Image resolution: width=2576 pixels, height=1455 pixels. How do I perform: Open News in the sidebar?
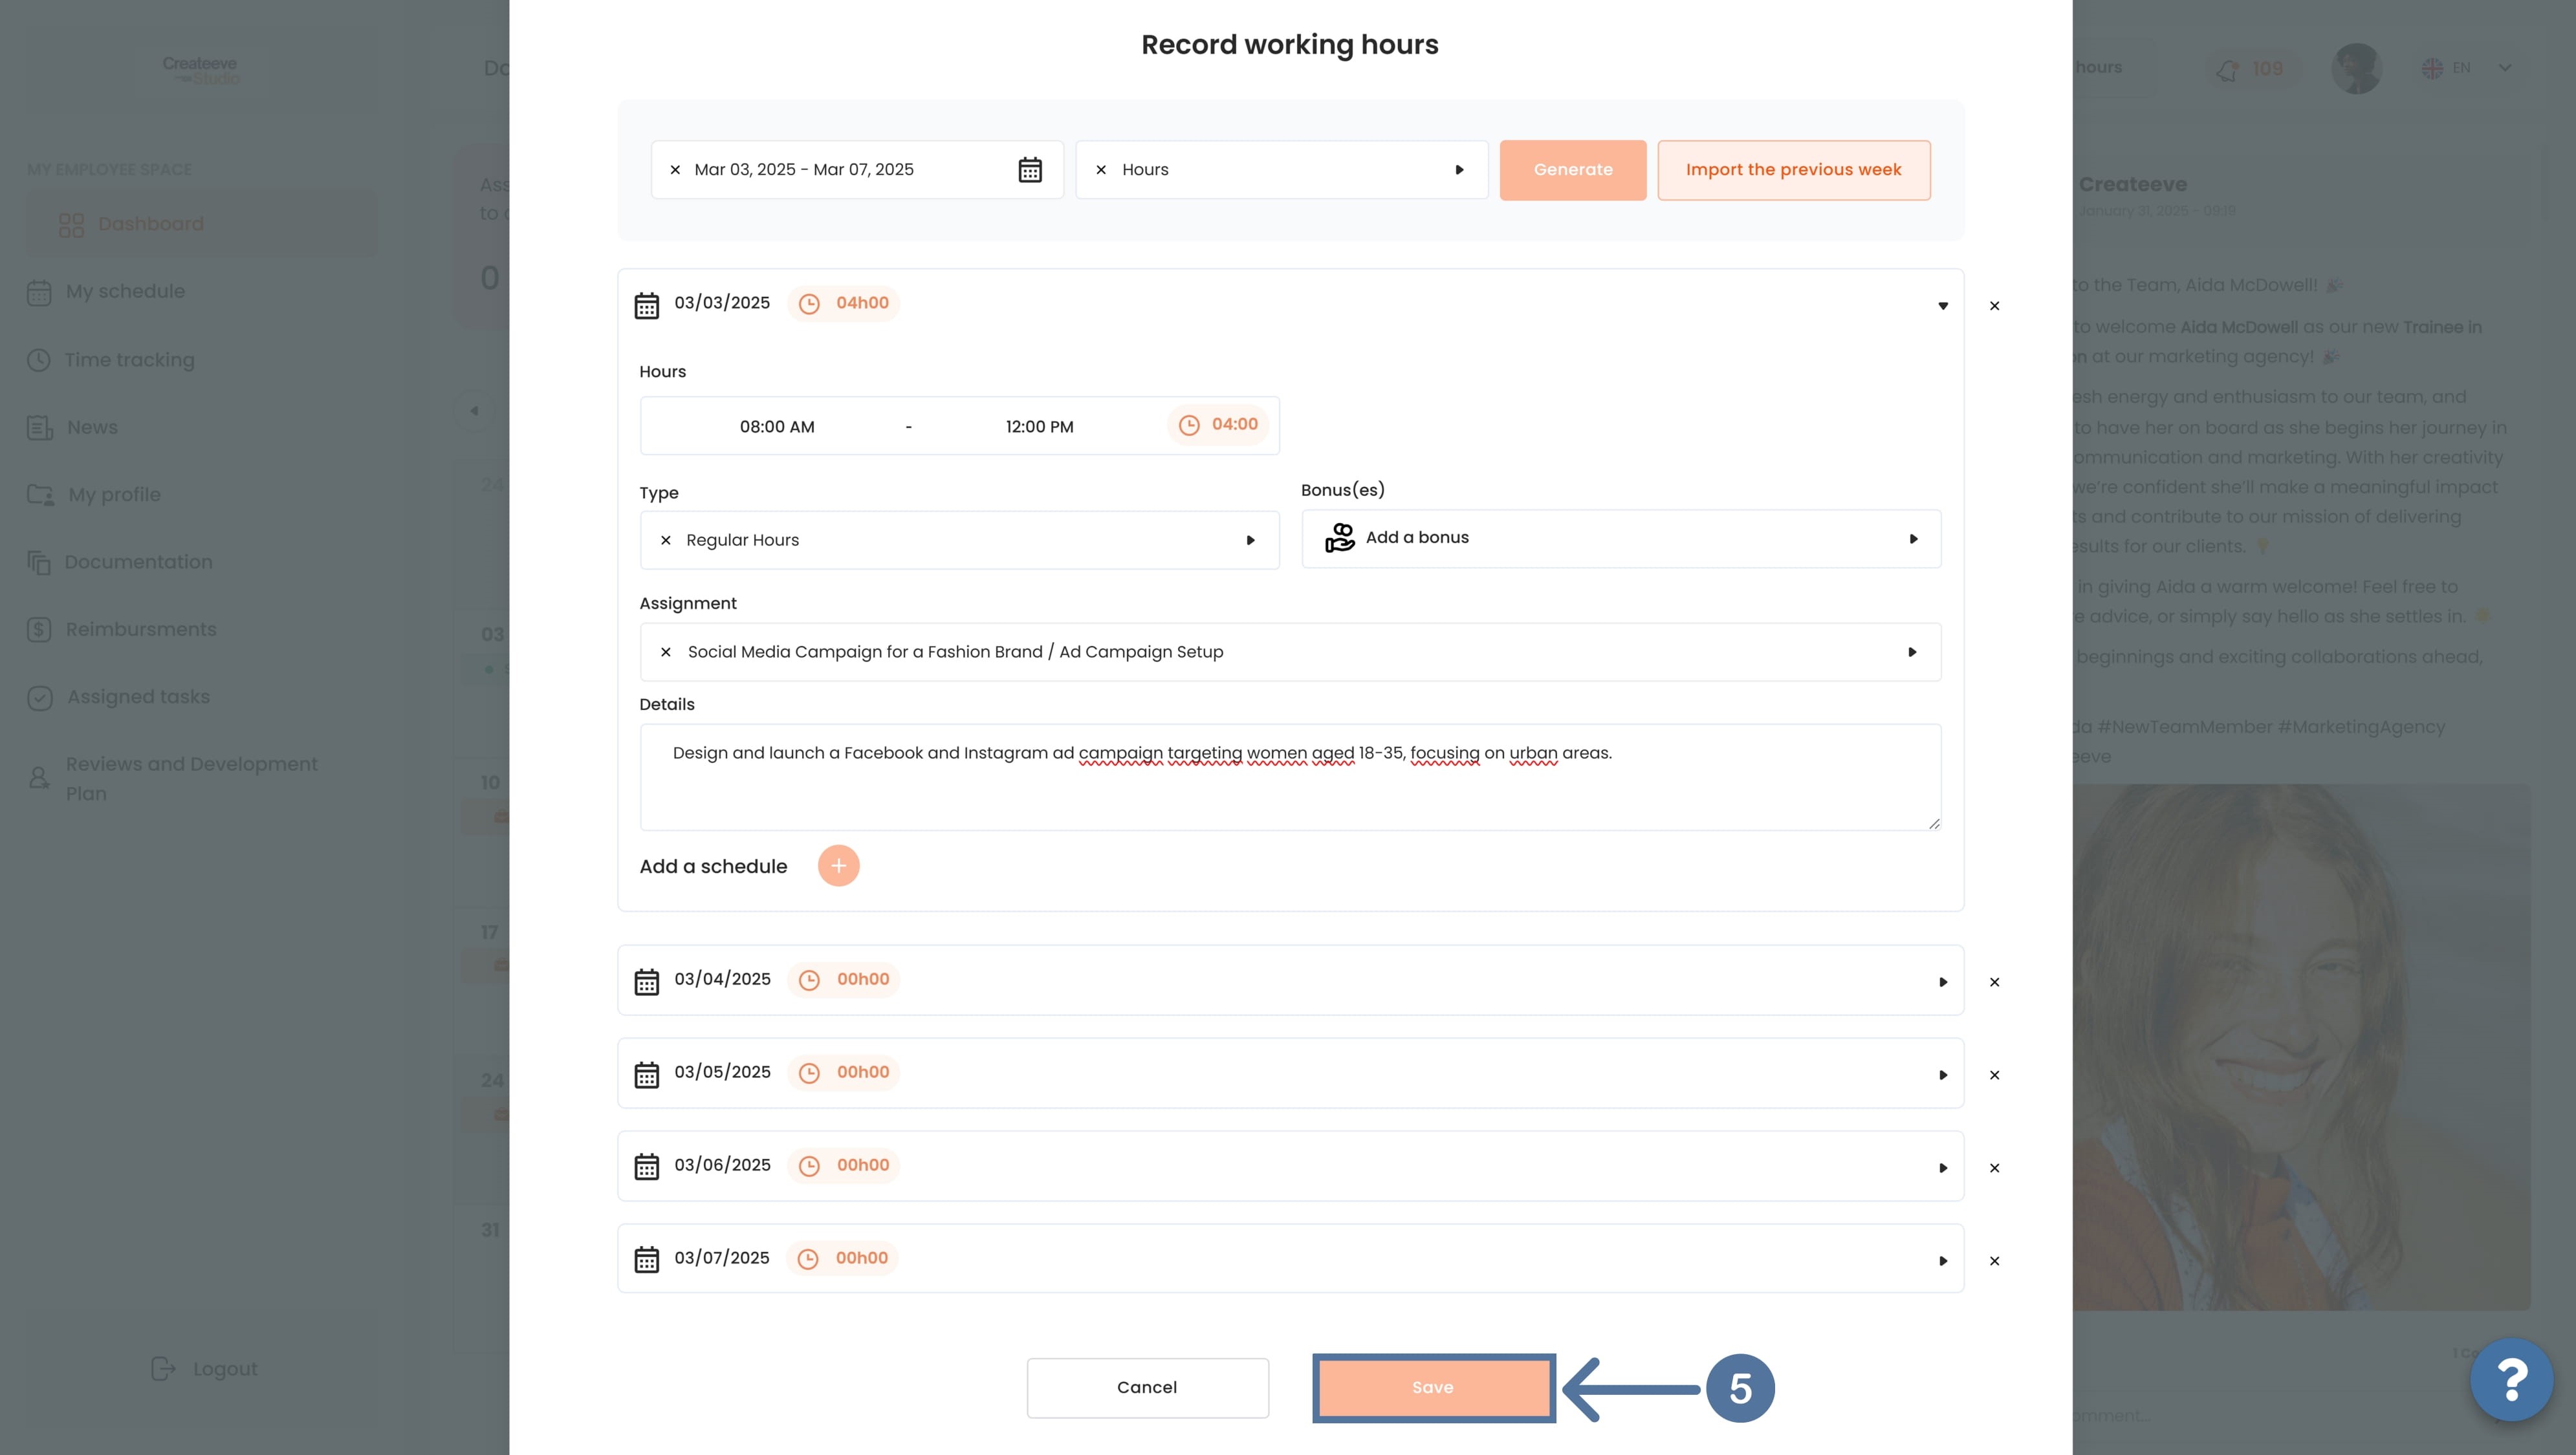click(x=73, y=427)
